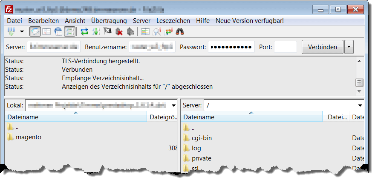Toggle processing of the transfer queue
The width and height of the screenshot is (375, 183).
pos(95,31)
